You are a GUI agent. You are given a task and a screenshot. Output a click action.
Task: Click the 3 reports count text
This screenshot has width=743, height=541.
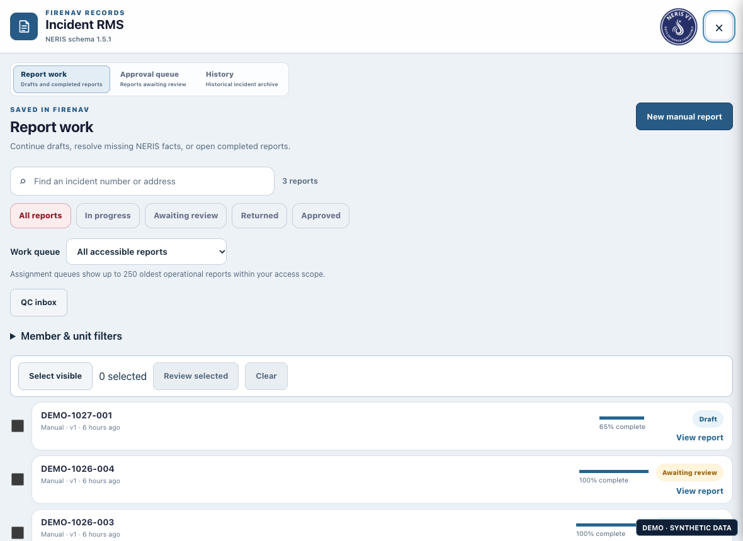tap(300, 181)
